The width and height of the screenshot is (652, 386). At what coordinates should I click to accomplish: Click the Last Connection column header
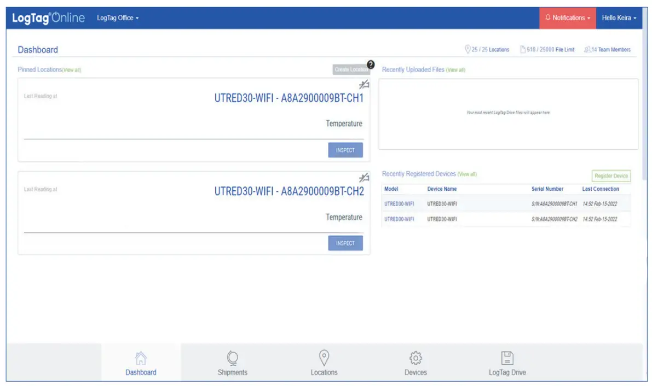click(601, 189)
